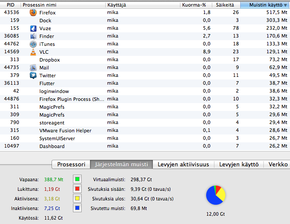This screenshot has height=224, width=290.
Task: Click the VLC cone icon
Action: (33, 52)
